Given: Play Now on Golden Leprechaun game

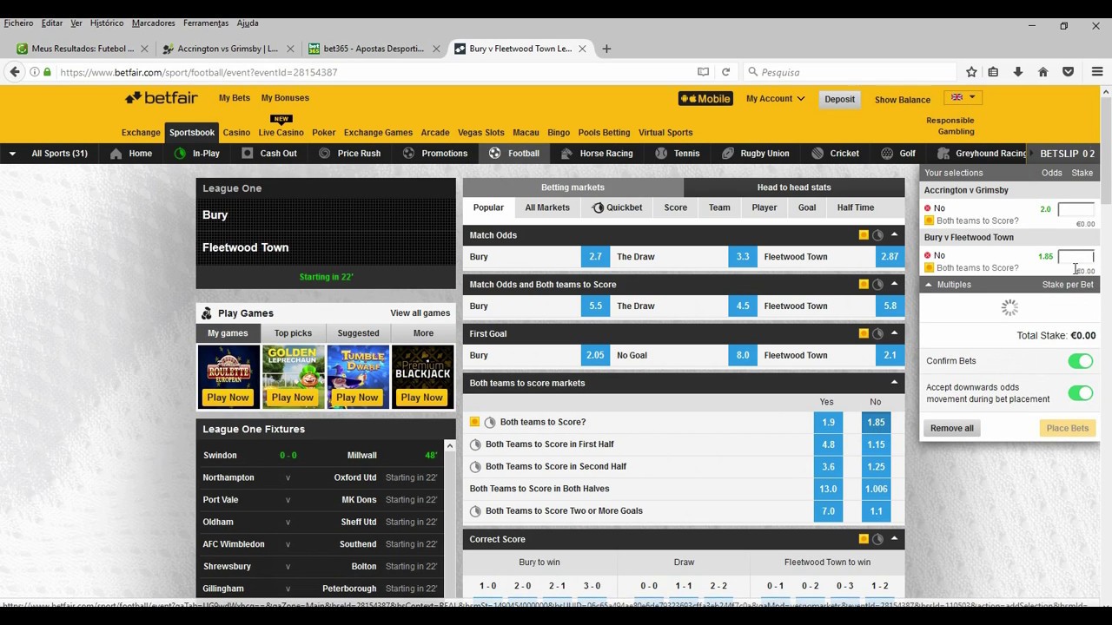Looking at the screenshot, I should point(293,398).
